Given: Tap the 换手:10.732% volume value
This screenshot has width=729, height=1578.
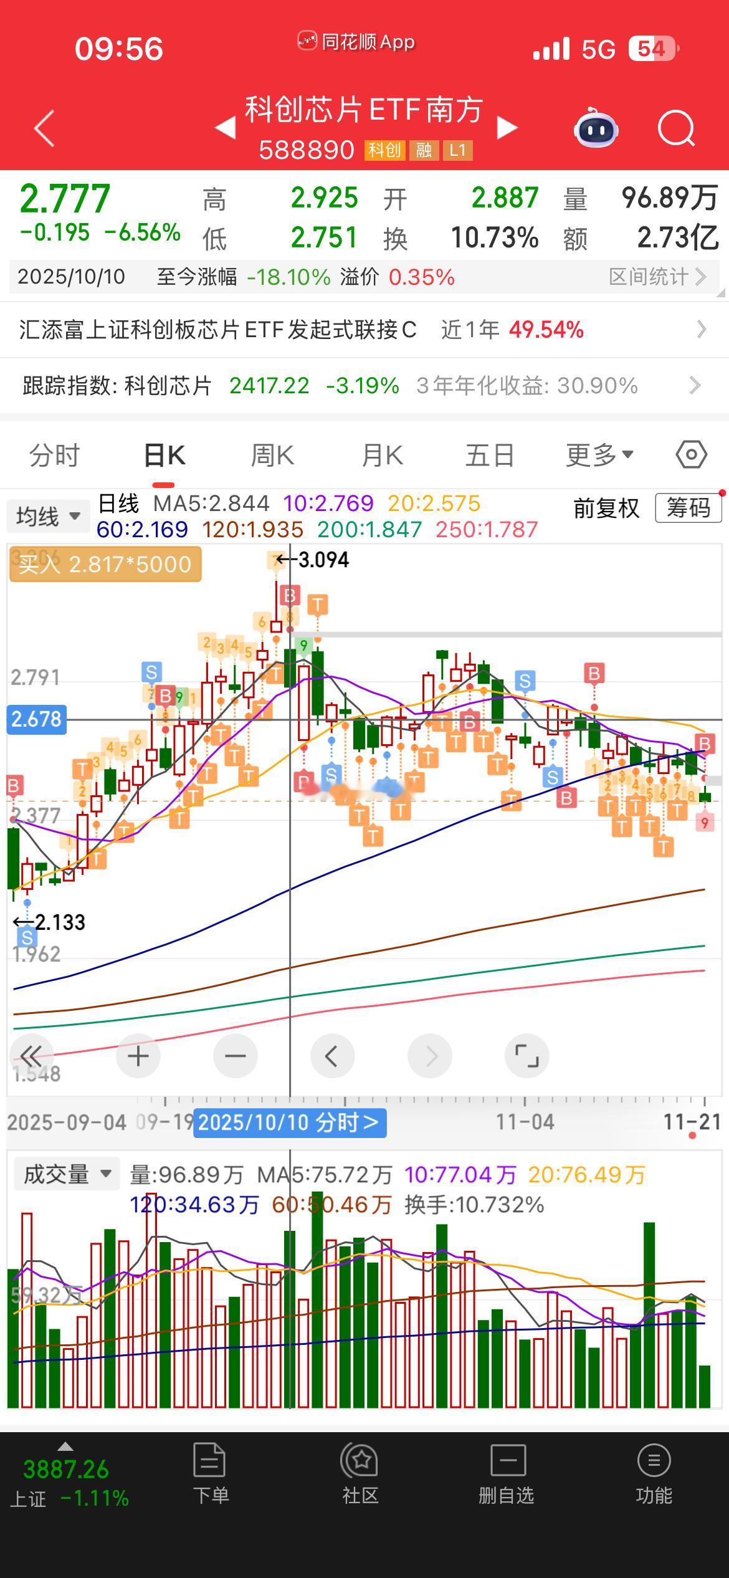Looking at the screenshot, I should point(474,1205).
